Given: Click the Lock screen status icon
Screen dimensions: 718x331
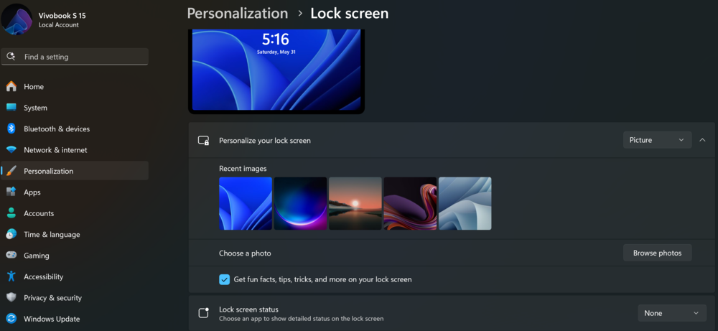Looking at the screenshot, I should [203, 313].
